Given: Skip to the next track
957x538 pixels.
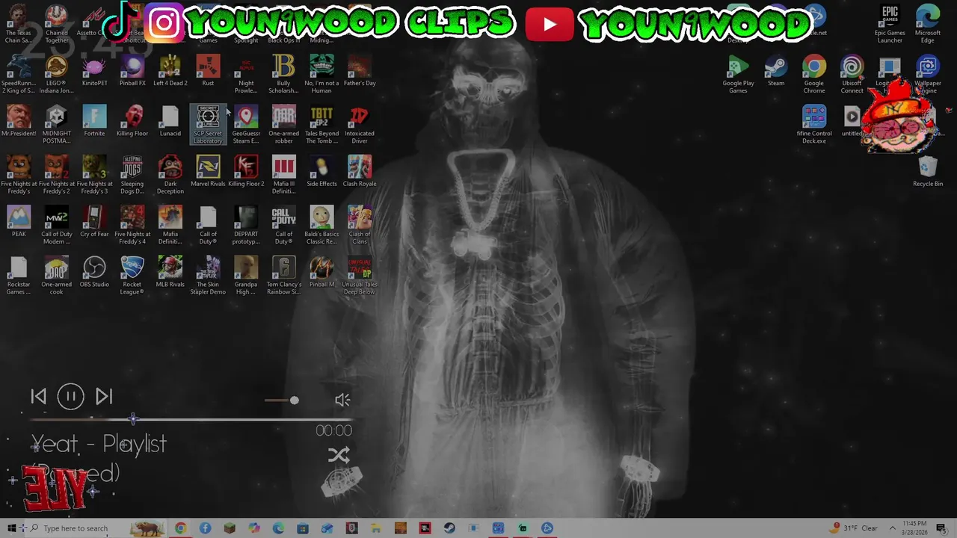Looking at the screenshot, I should click(104, 397).
